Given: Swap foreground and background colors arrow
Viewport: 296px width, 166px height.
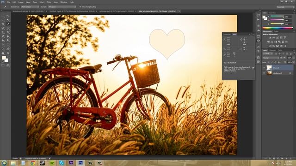Looking at the screenshot, I should click(x=7, y=57).
